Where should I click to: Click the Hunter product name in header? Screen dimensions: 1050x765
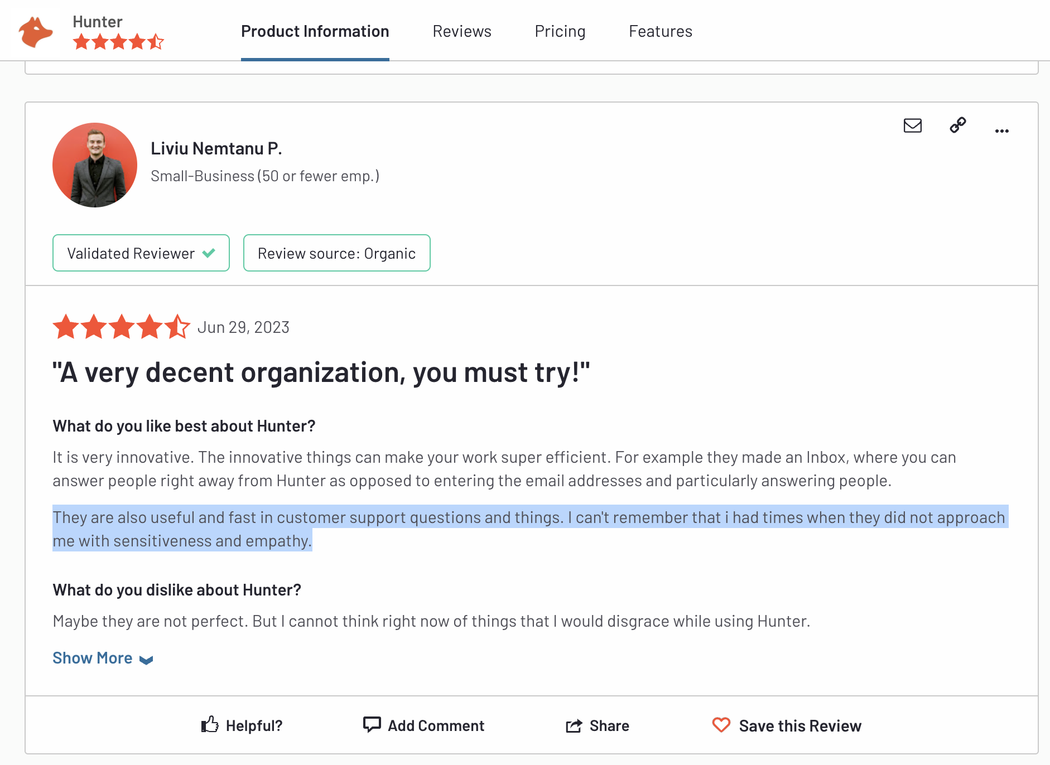(x=98, y=22)
